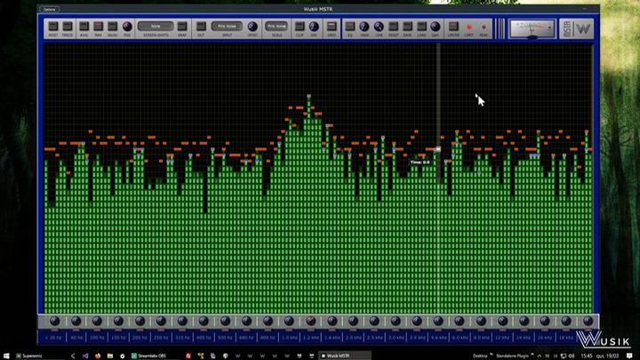Click the 8.0 khz frequency label

481,338
